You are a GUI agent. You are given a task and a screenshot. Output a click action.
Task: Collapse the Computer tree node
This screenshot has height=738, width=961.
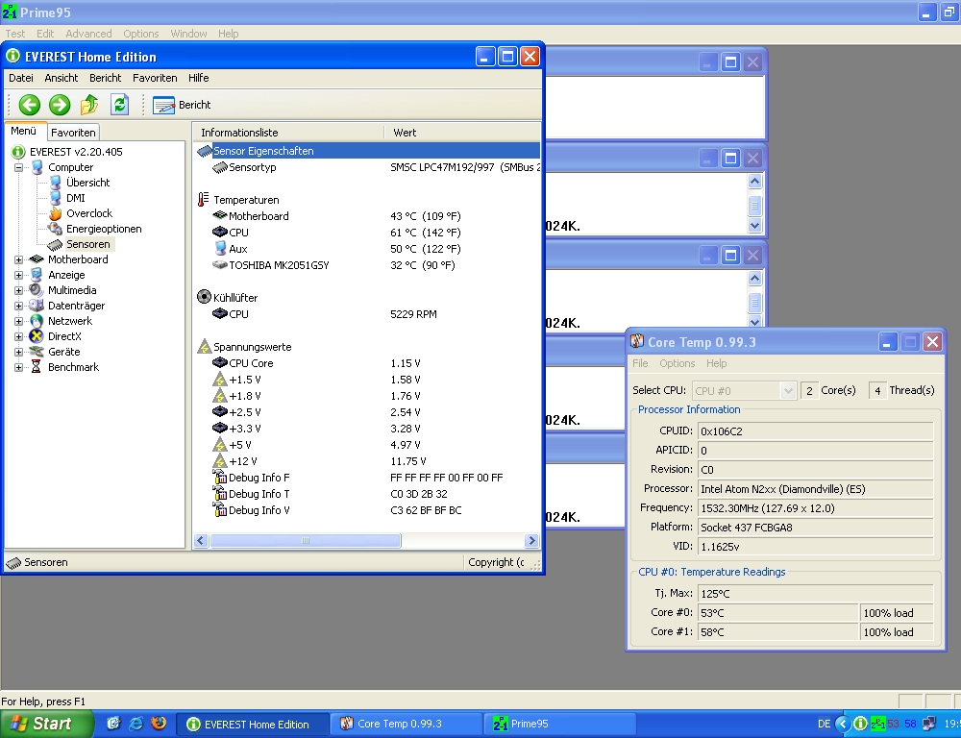click(x=18, y=167)
